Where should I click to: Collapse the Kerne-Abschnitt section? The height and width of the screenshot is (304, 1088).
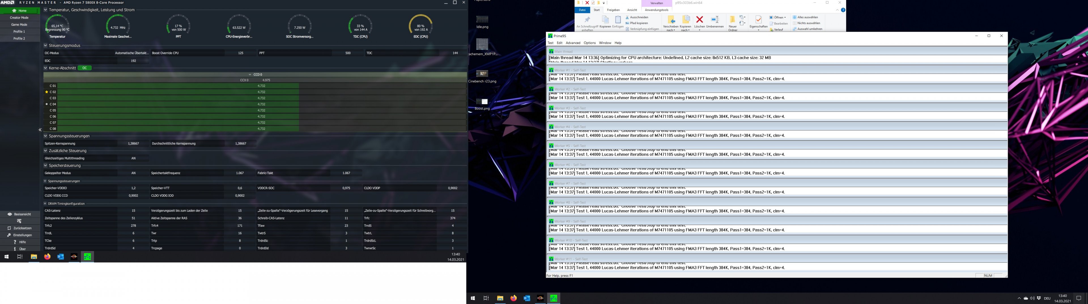(x=46, y=68)
